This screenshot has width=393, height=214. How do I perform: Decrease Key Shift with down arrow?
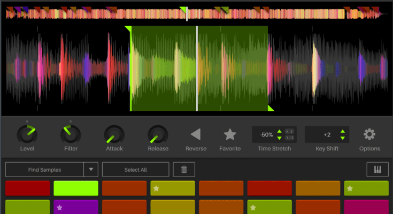coord(342,138)
